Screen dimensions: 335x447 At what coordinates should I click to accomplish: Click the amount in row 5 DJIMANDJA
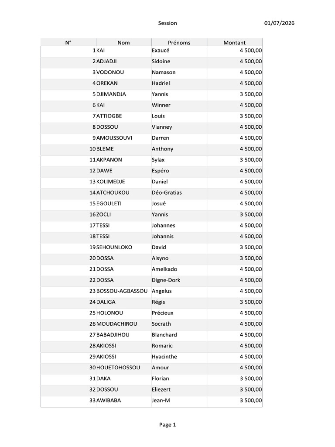tap(234, 94)
